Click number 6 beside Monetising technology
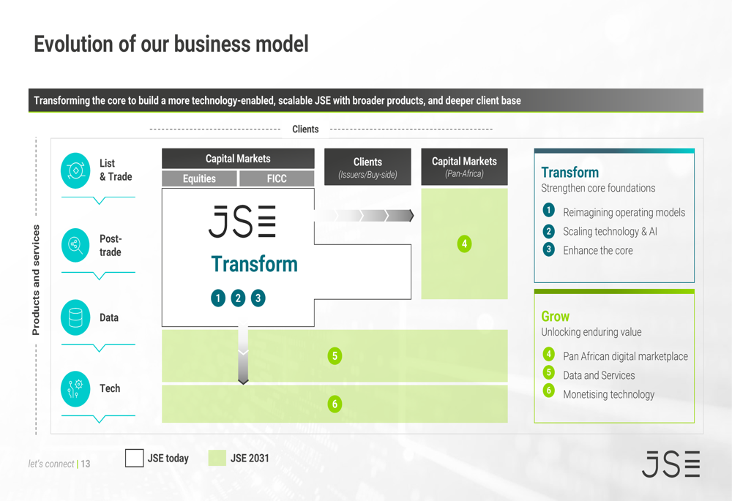732x501 pixels. [x=548, y=390]
